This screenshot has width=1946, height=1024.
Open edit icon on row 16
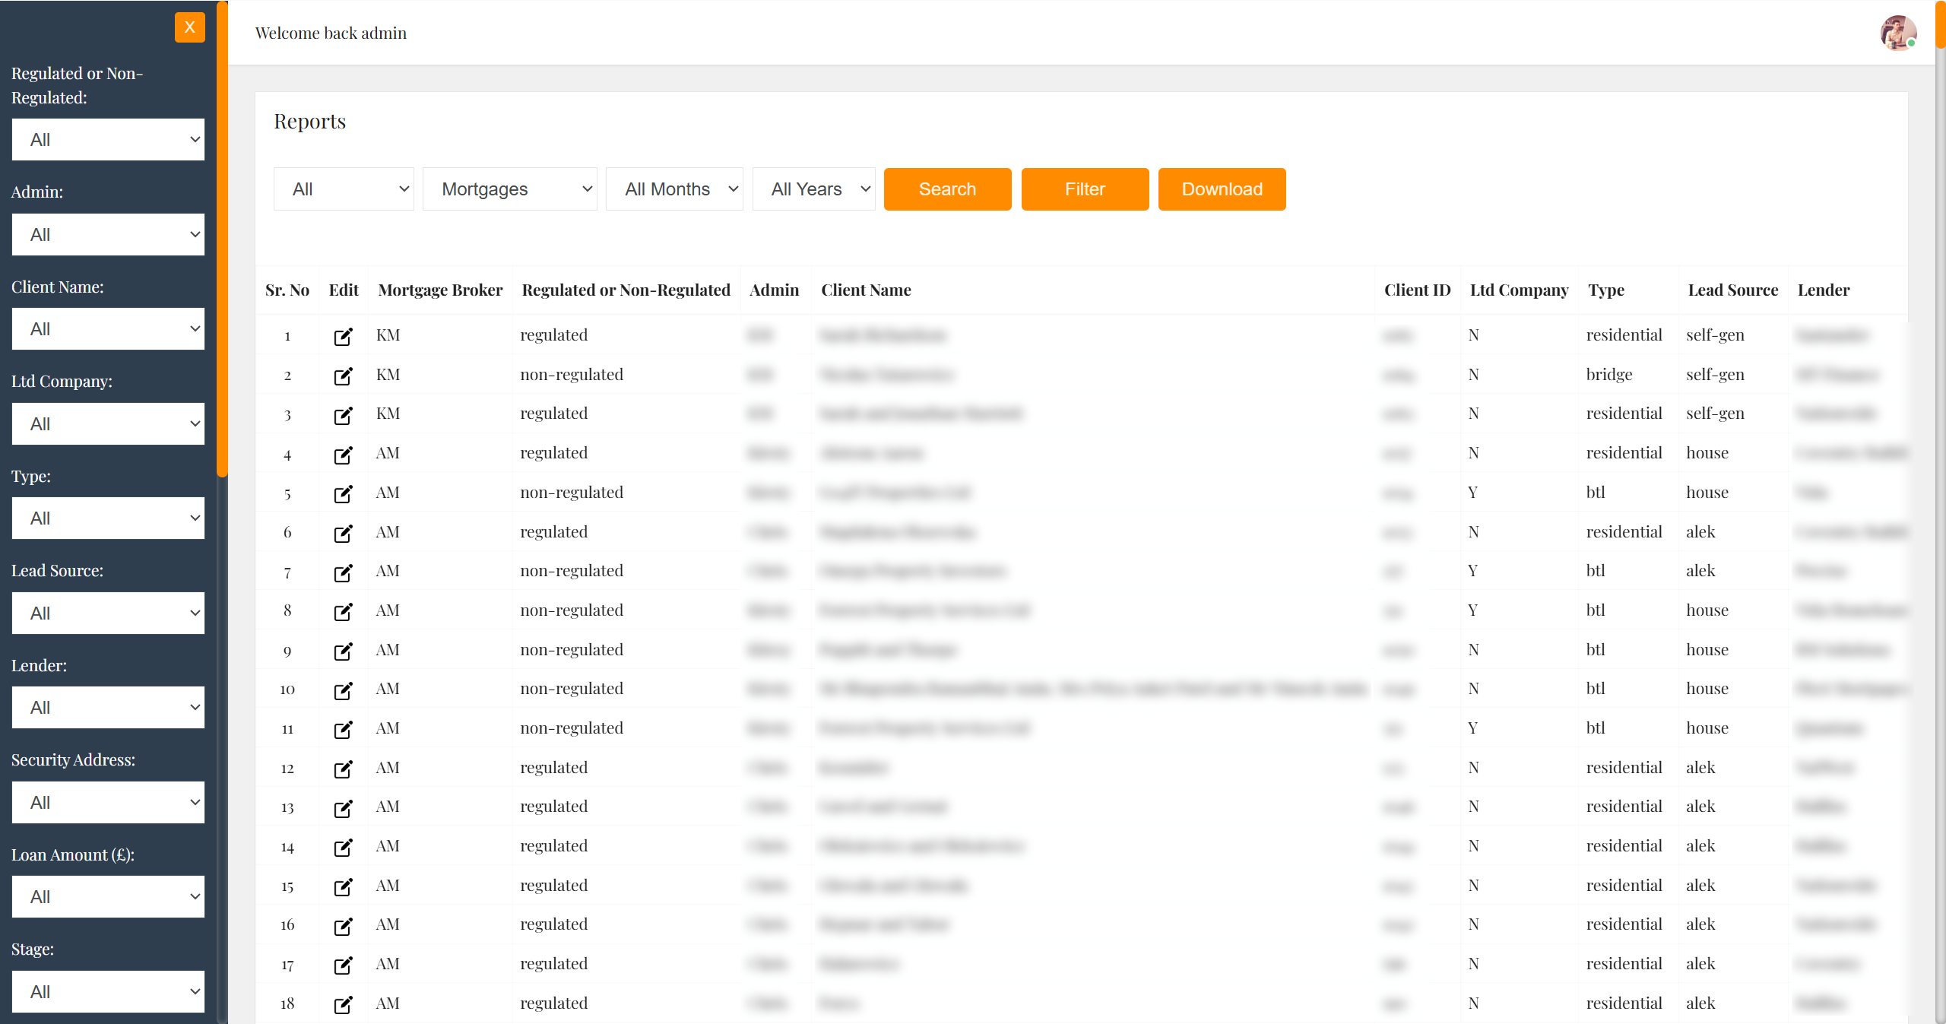click(x=343, y=926)
